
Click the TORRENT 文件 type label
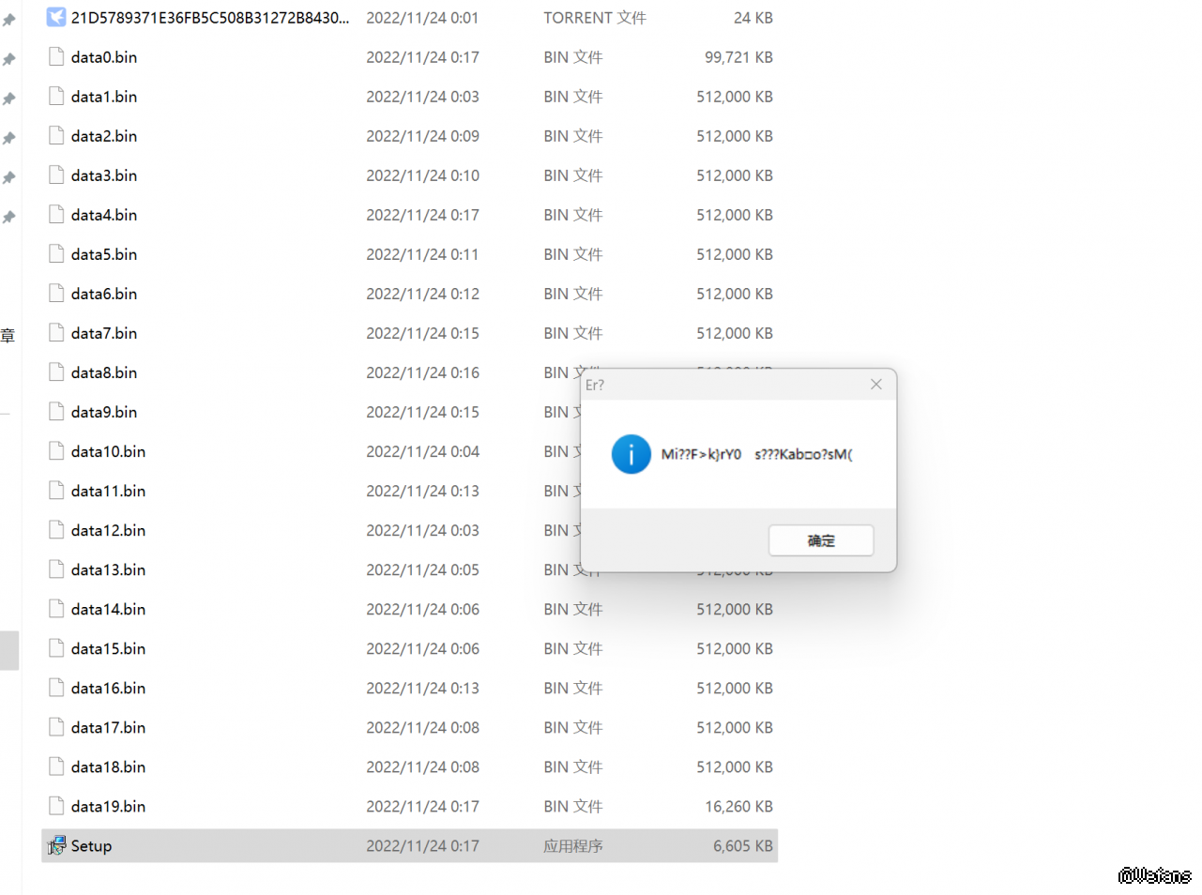click(x=595, y=18)
